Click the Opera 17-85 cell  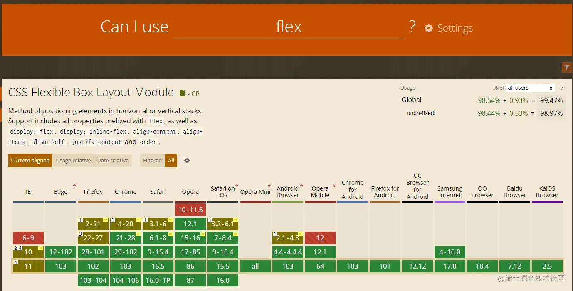(x=190, y=252)
